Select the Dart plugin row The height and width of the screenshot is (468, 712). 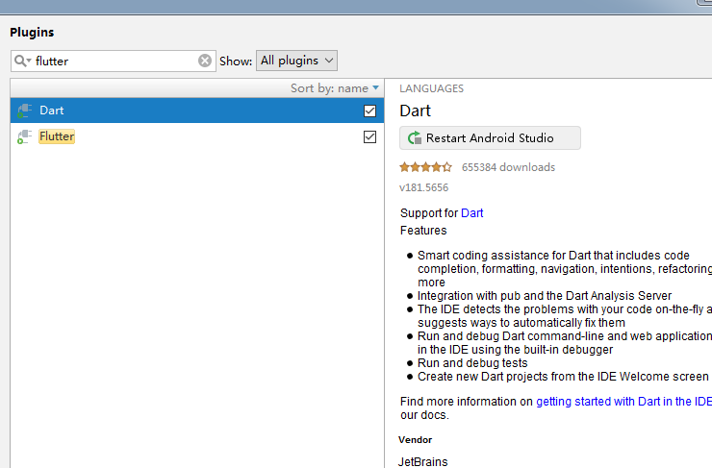(197, 111)
